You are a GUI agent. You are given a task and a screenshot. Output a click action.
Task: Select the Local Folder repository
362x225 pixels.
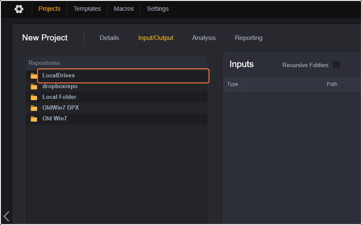[x=116, y=97]
